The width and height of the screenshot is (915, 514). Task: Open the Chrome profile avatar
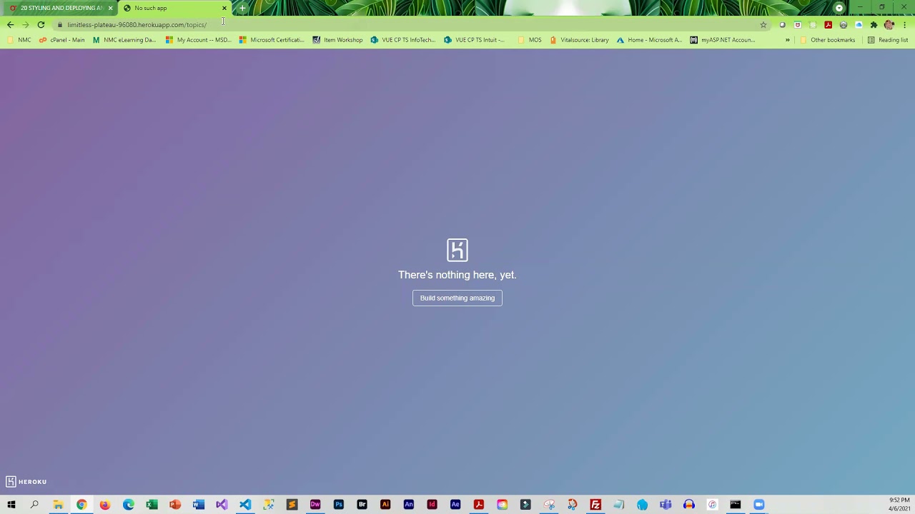889,24
